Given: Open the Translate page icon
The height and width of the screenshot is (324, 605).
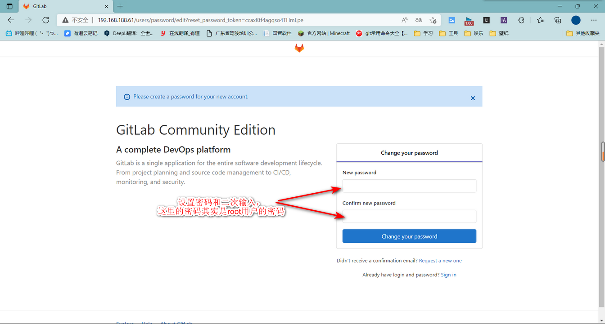Looking at the screenshot, I should click(x=418, y=20).
